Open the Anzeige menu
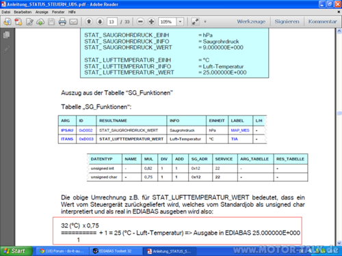Screen dimensions: 342x256 coord(42,12)
